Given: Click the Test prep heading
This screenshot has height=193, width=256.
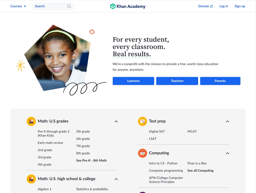Looking at the screenshot, I should point(157,121).
